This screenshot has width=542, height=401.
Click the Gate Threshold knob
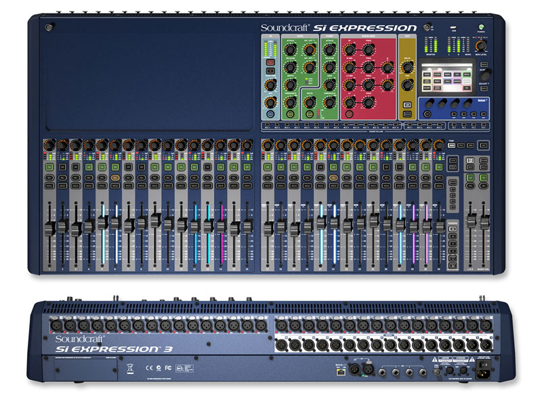click(x=290, y=102)
